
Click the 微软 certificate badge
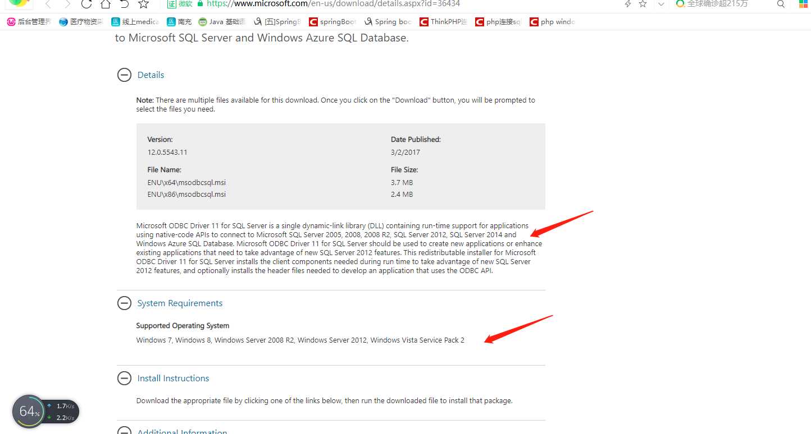click(x=180, y=3)
